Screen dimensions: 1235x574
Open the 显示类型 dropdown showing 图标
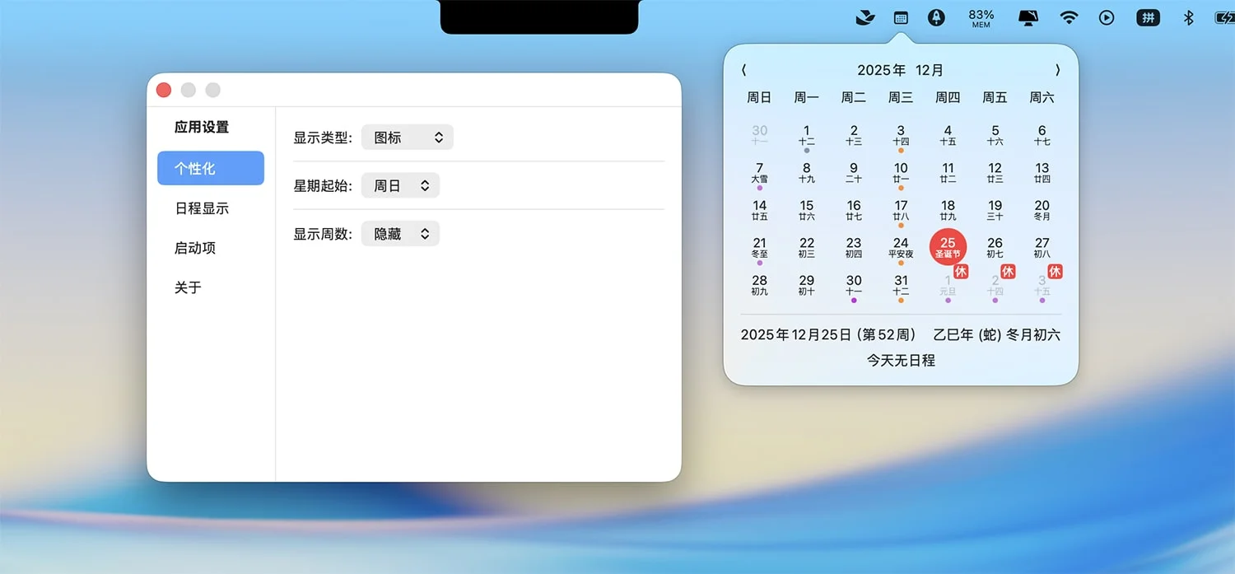[x=407, y=137]
